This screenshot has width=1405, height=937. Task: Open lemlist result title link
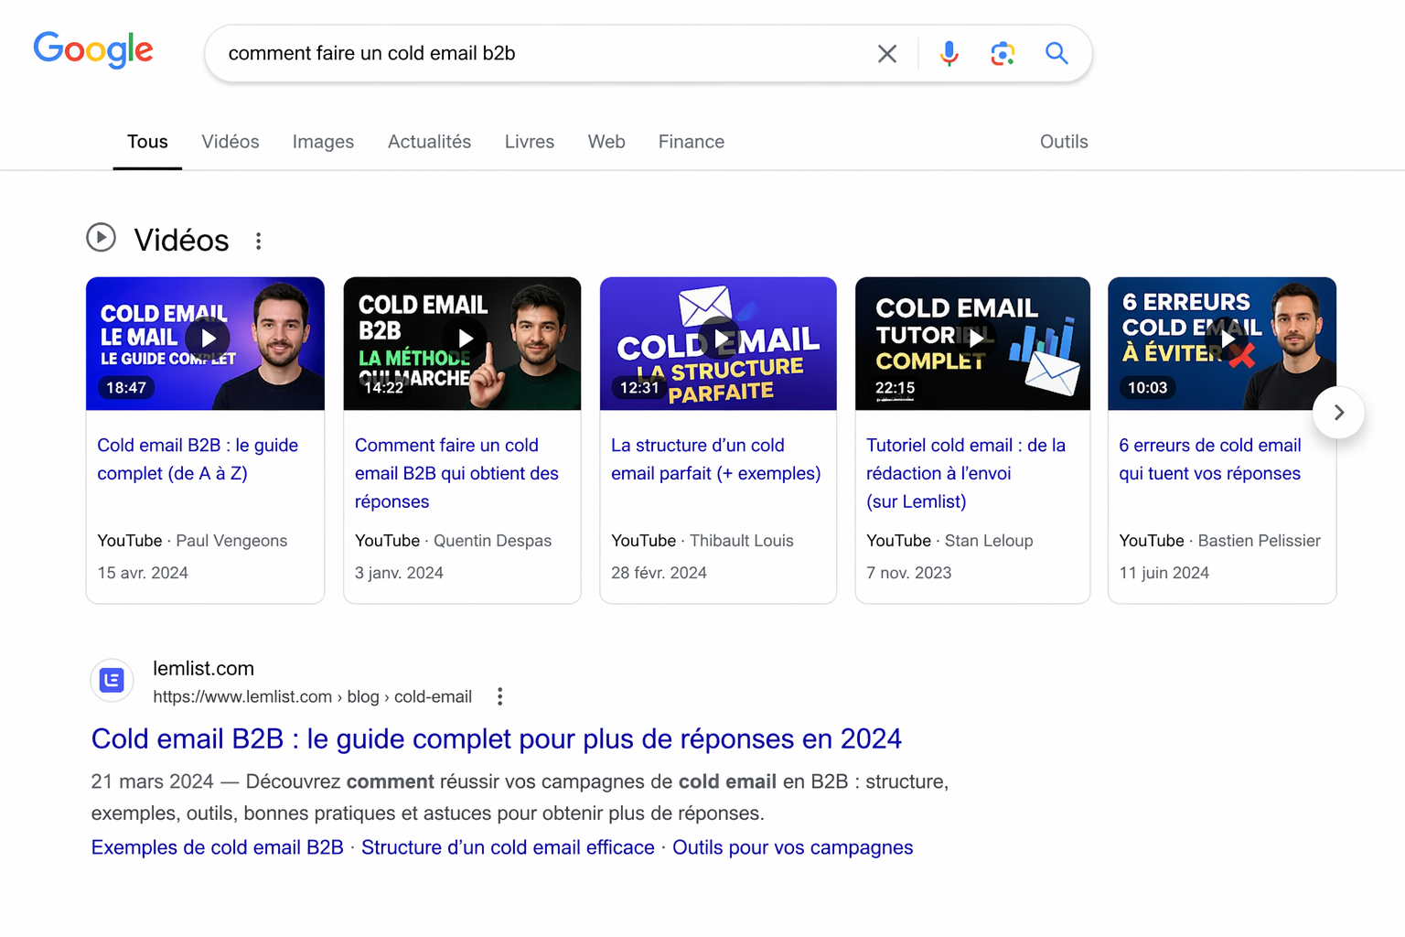click(x=497, y=738)
